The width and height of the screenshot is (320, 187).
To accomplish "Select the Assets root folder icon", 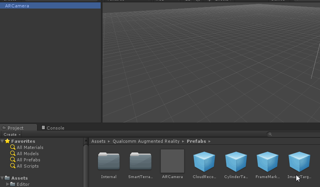I will (x=7, y=178).
